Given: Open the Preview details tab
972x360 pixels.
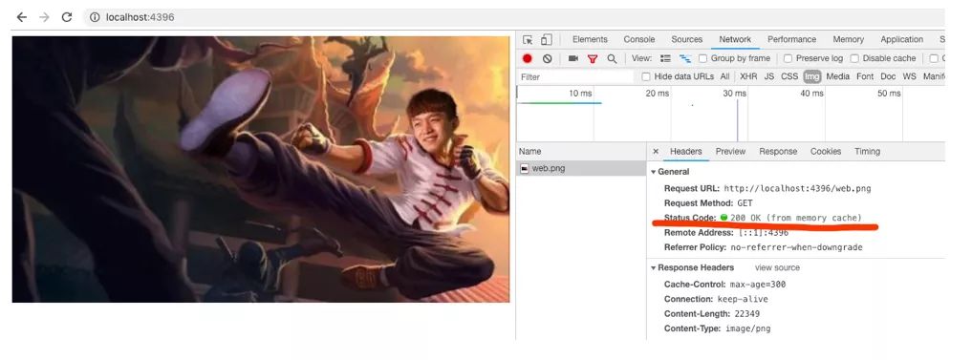Looking at the screenshot, I should click(x=730, y=151).
